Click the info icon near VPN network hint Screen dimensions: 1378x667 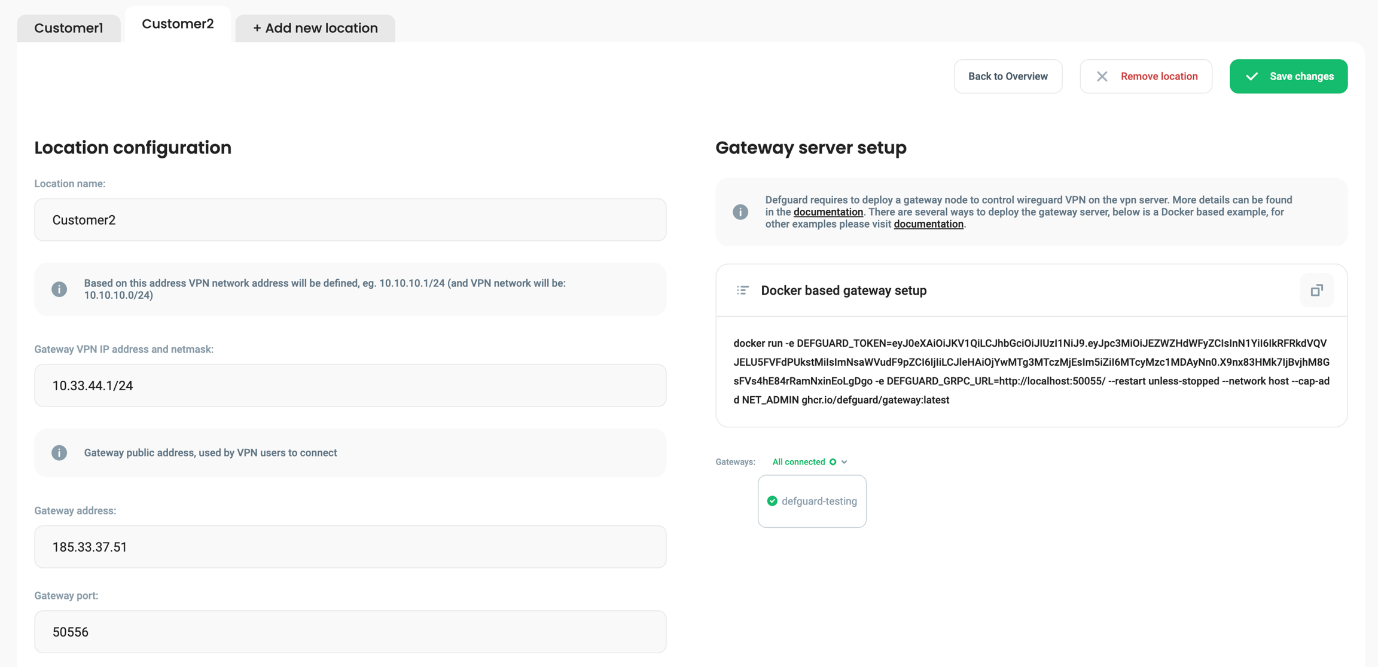pyautogui.click(x=59, y=289)
